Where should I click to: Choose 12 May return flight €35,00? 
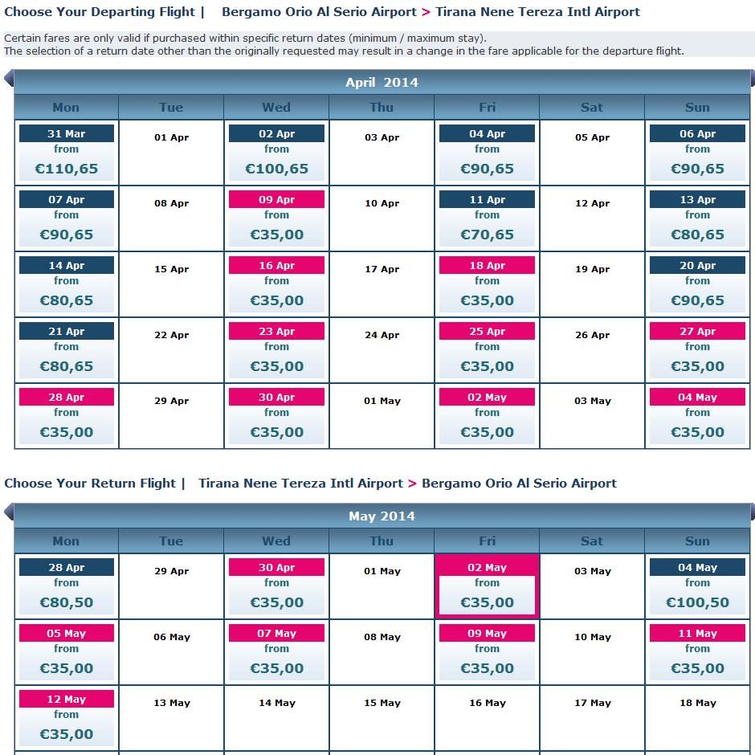pyautogui.click(x=67, y=718)
